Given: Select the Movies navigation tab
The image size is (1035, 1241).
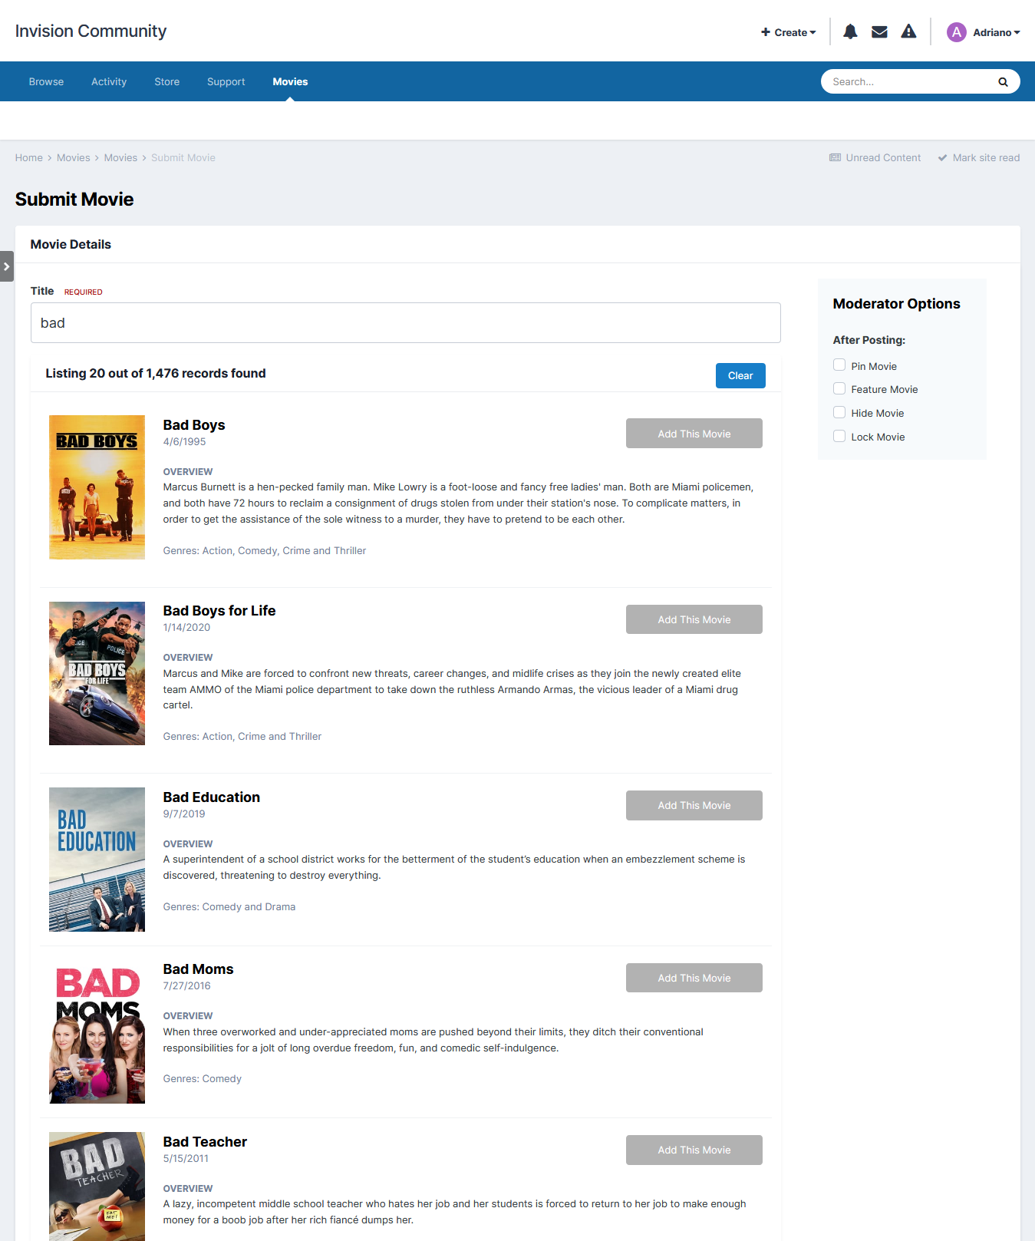Looking at the screenshot, I should 290,81.
